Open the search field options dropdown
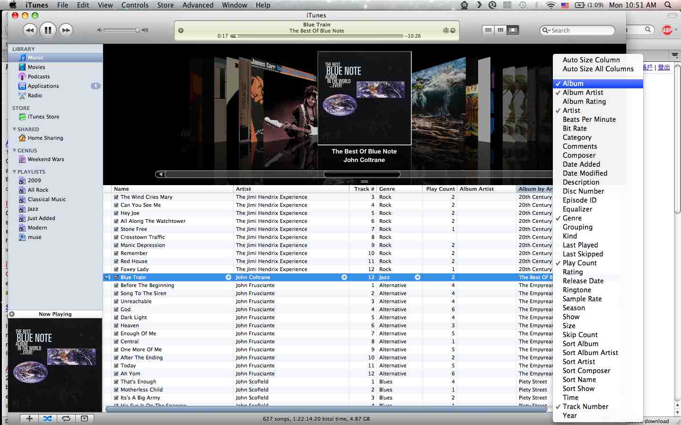Viewport: 681px width, 425px height. coord(547,30)
